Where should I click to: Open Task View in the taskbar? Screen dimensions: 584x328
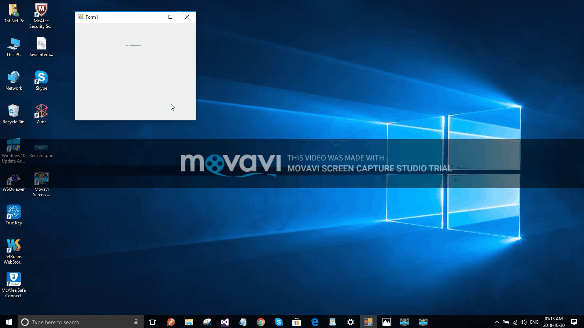(152, 322)
